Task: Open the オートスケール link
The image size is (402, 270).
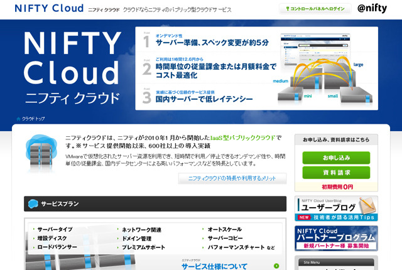Action: [225, 229]
